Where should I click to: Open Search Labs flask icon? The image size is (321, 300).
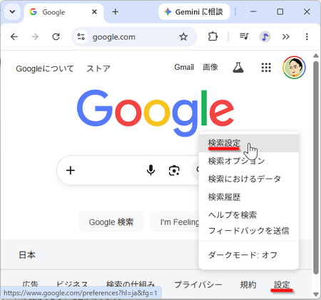[238, 68]
